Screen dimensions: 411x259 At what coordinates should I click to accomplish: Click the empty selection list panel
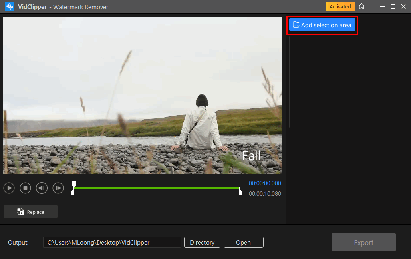click(x=348, y=82)
